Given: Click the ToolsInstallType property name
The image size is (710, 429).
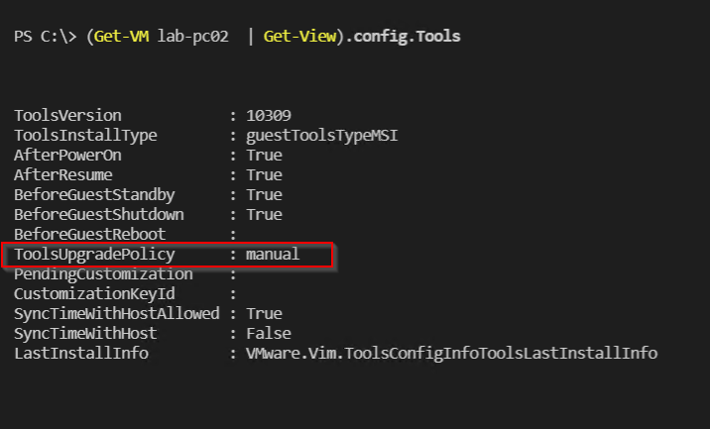Looking at the screenshot, I should tap(86, 136).
